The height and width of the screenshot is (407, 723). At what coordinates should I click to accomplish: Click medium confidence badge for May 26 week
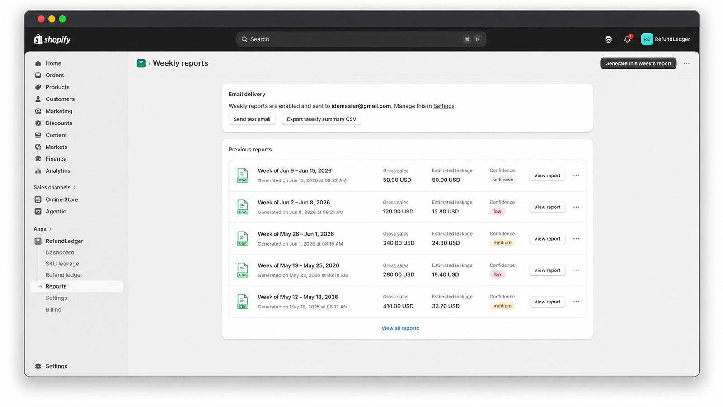click(x=502, y=243)
